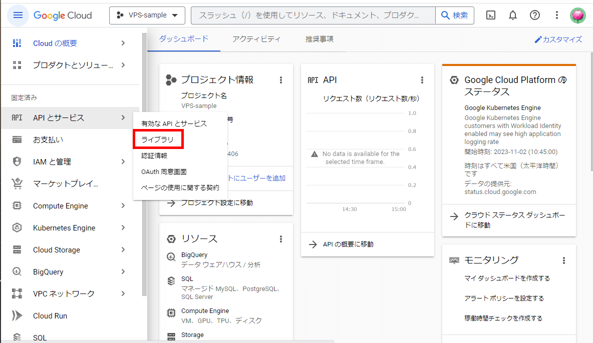Viewport: 593px width, 343px height.
Task: Open the navigation hamburger menu
Action: (18, 15)
